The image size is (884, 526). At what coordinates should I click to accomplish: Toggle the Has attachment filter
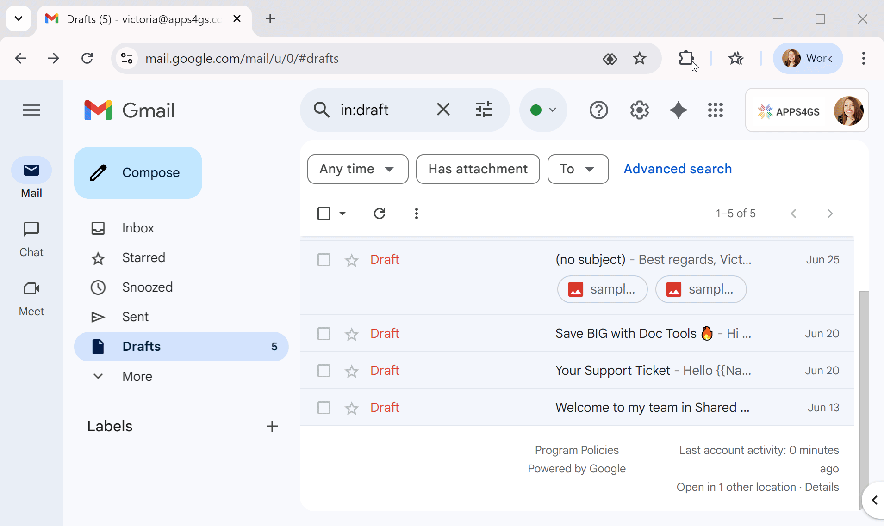(x=478, y=169)
